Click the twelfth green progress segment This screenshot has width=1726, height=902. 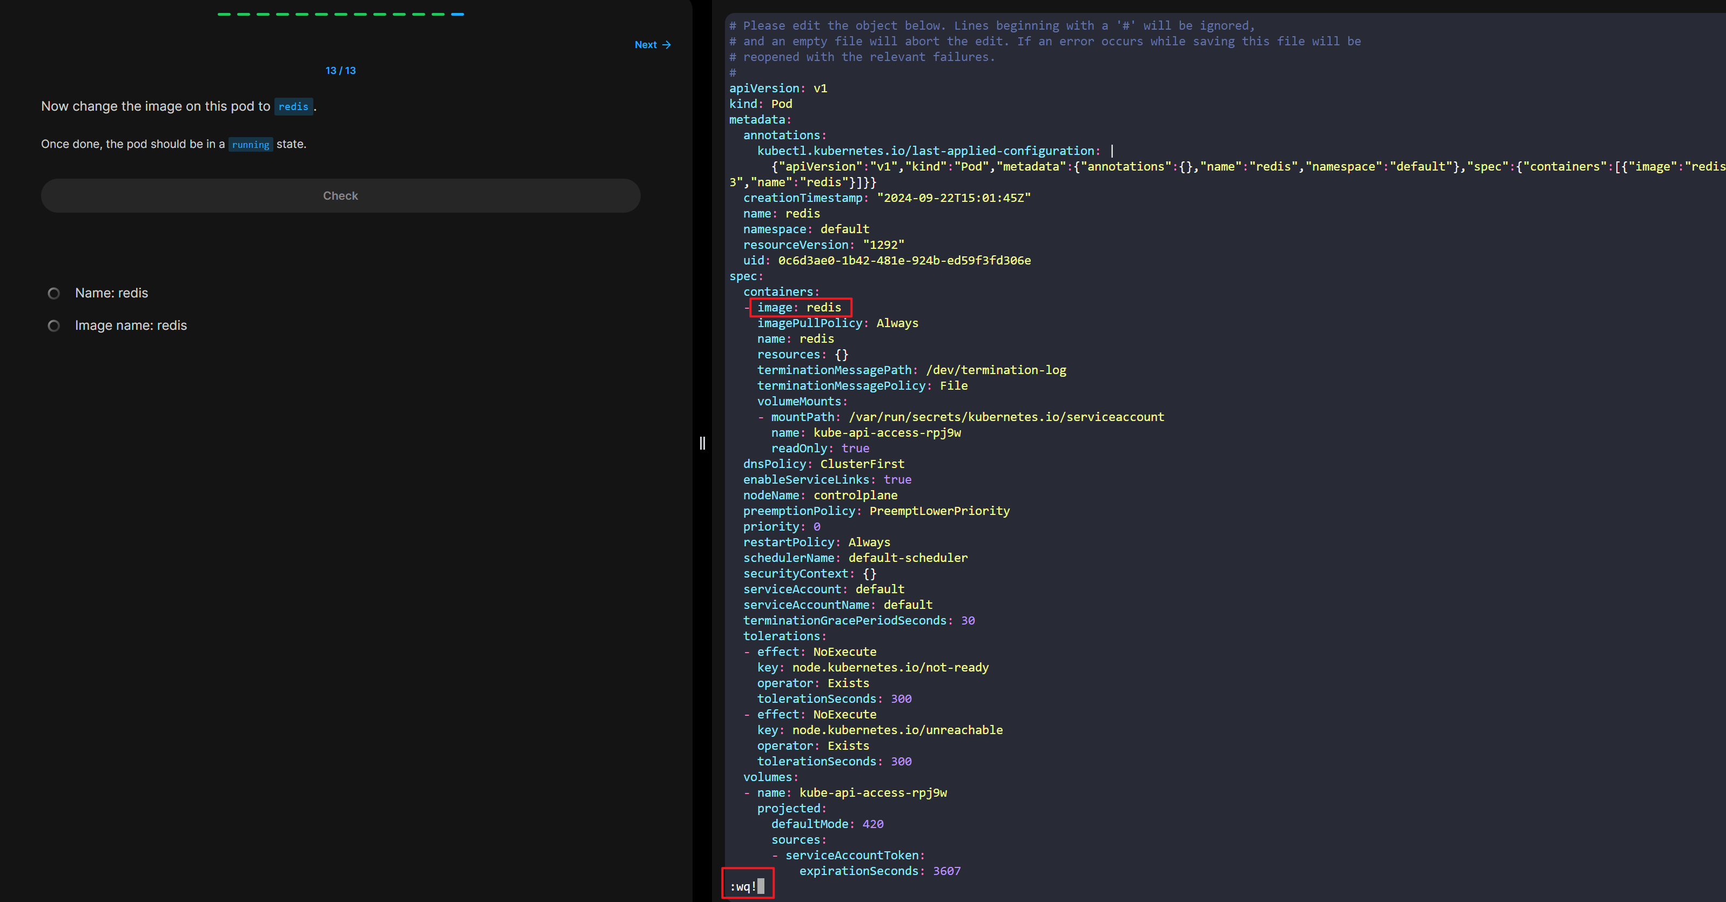pyautogui.click(x=438, y=14)
